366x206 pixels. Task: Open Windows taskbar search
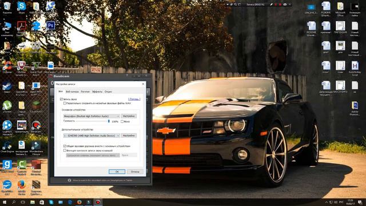[x=14, y=202]
